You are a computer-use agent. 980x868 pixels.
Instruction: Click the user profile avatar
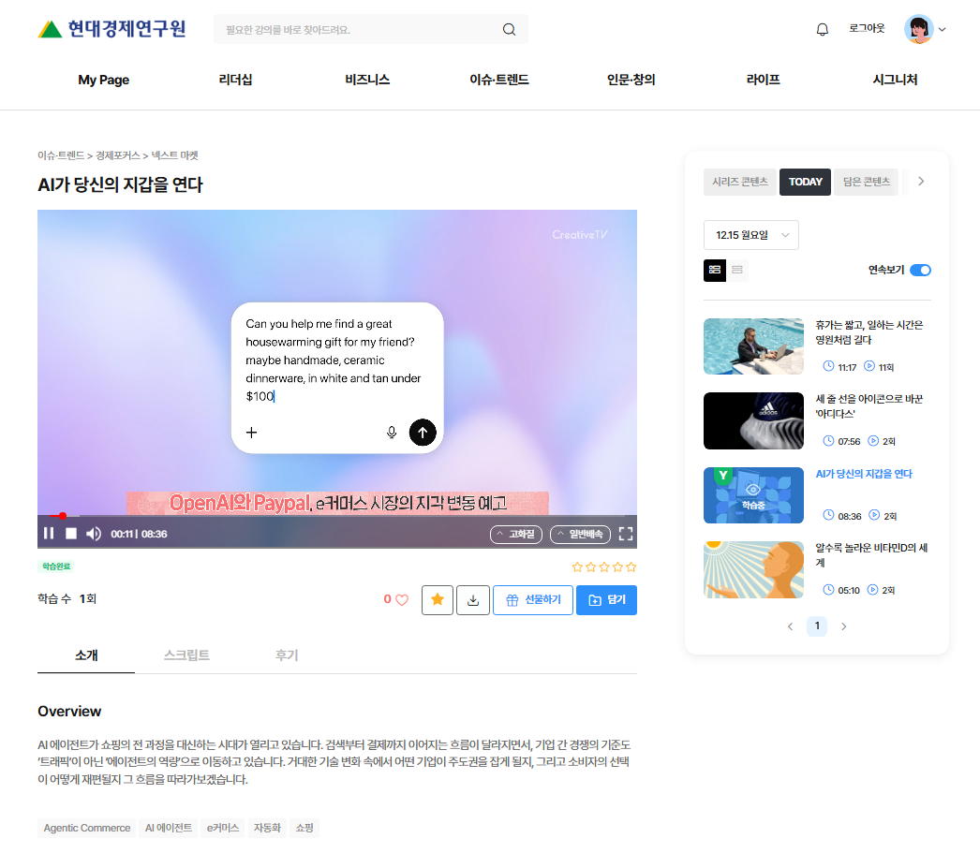(919, 29)
